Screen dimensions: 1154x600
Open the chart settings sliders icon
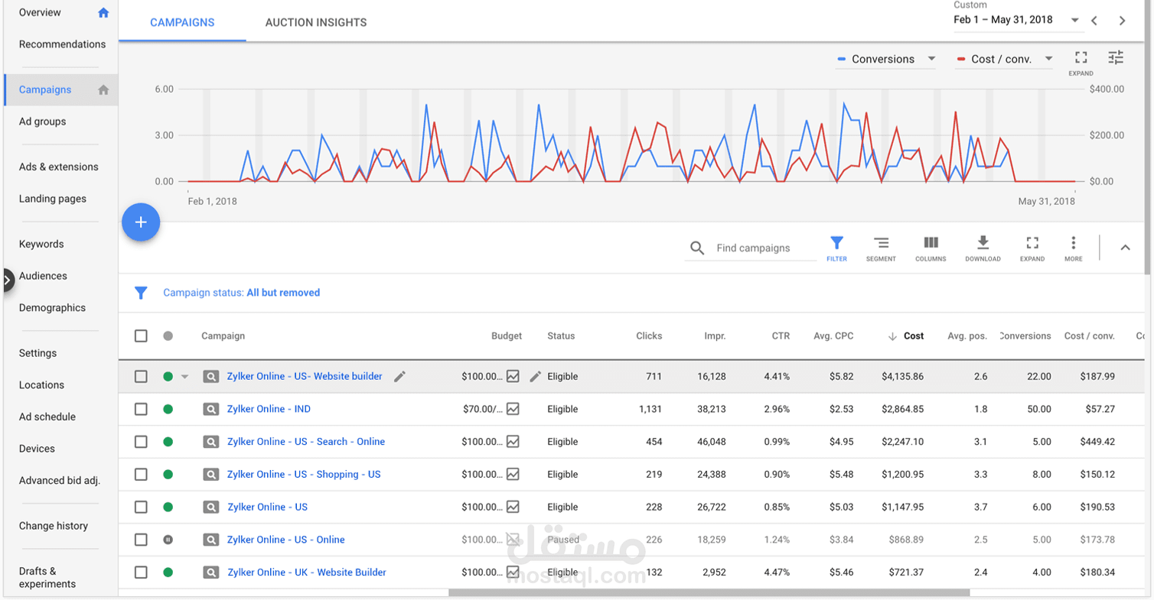[1116, 57]
